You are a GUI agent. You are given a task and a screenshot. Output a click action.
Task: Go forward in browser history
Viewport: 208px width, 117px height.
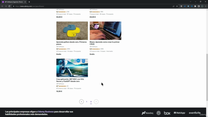[6, 6]
